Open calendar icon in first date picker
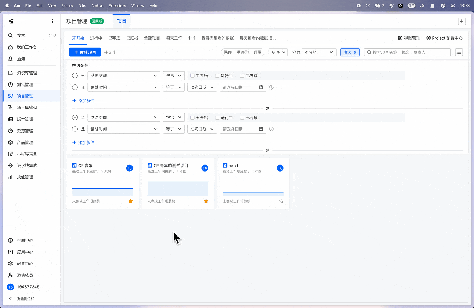The image size is (474, 308). [x=261, y=87]
